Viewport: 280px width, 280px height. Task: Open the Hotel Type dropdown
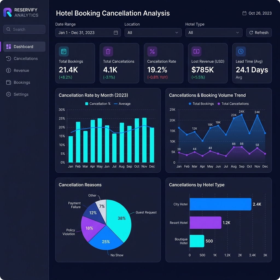click(214, 33)
